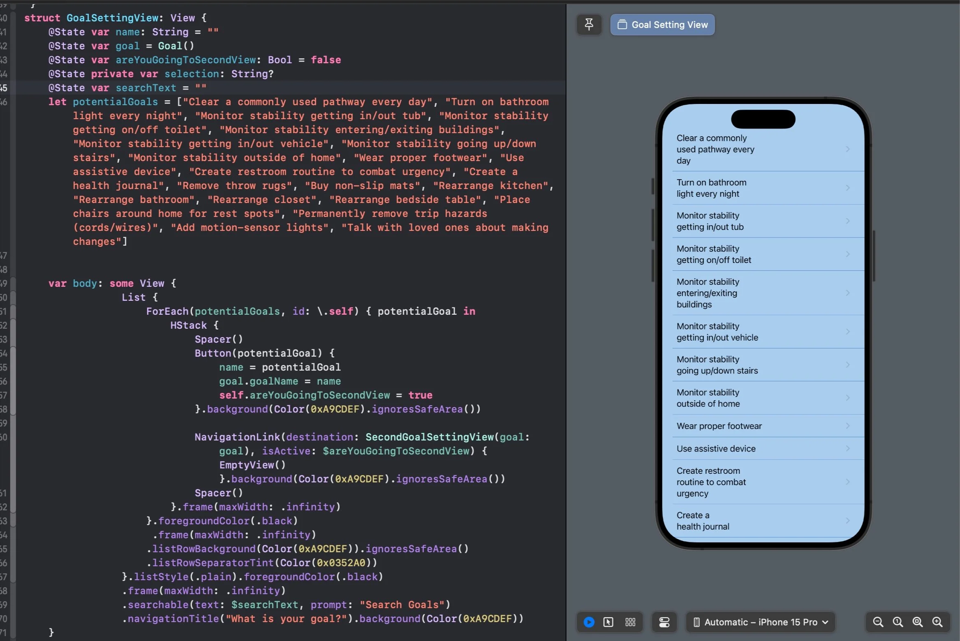Place cursor on the searchText state line
This screenshot has height=641, width=960.
(146, 88)
